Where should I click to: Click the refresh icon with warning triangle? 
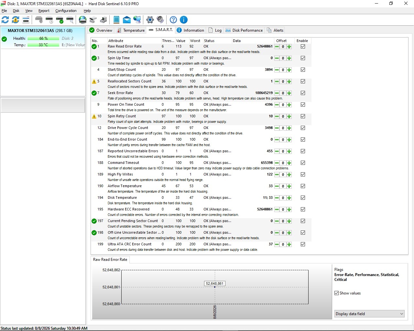[x=16, y=20]
